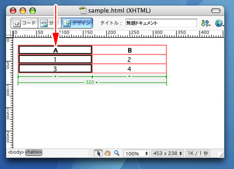Click header cell B
This screenshot has height=169, width=234.
pyautogui.click(x=130, y=50)
